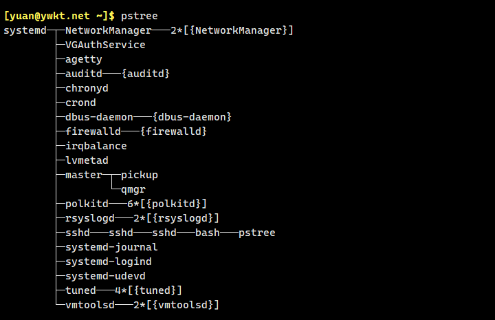This screenshot has width=495, height=320.
Task: Select the systemd-journal process entry
Action: [x=111, y=247]
